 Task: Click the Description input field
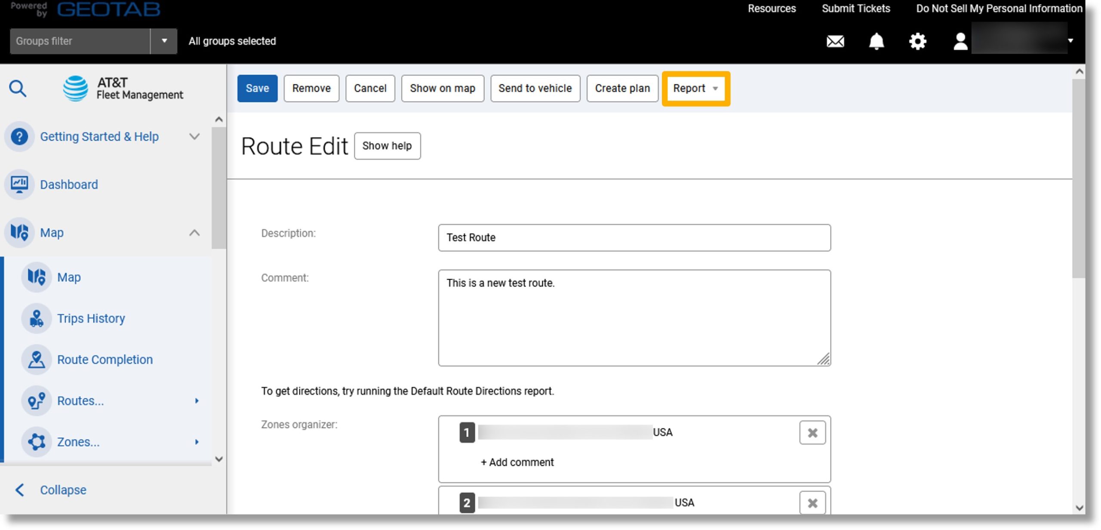tap(634, 237)
